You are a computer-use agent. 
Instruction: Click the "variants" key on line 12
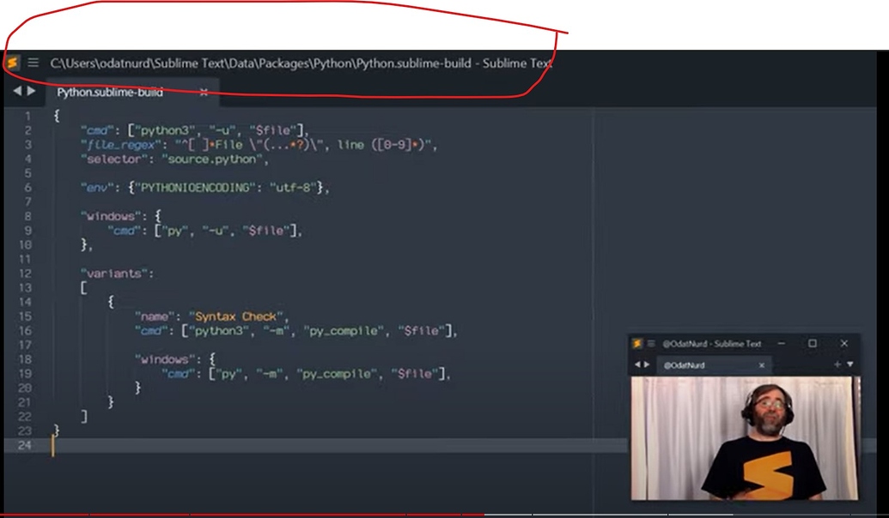(x=114, y=274)
